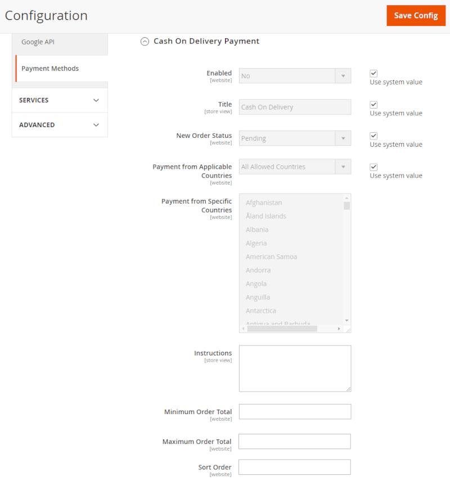Image resolution: width=450 pixels, height=485 pixels.
Task: Select Albania in the specific countries list
Action: [x=257, y=229]
